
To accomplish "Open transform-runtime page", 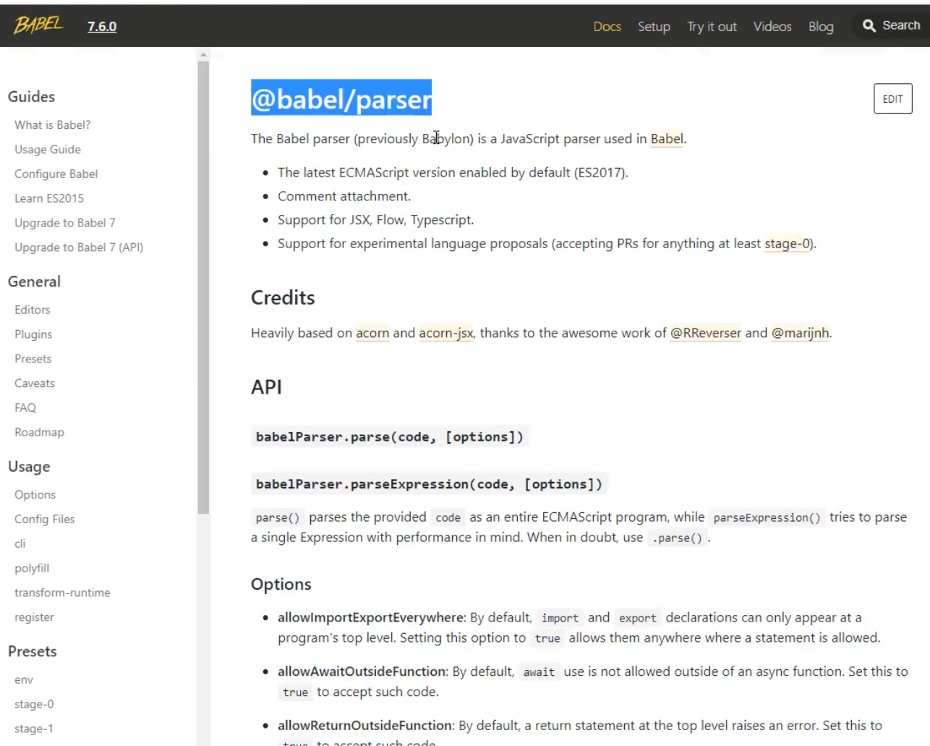I will pos(62,593).
